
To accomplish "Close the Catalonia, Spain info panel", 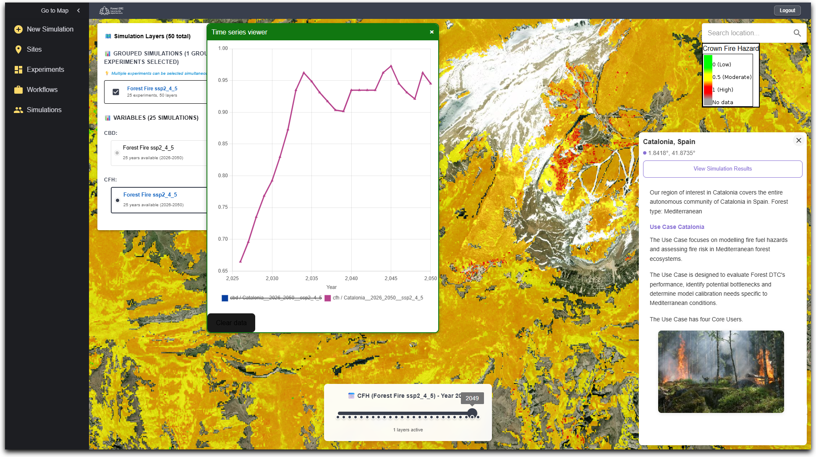I will pos(798,141).
